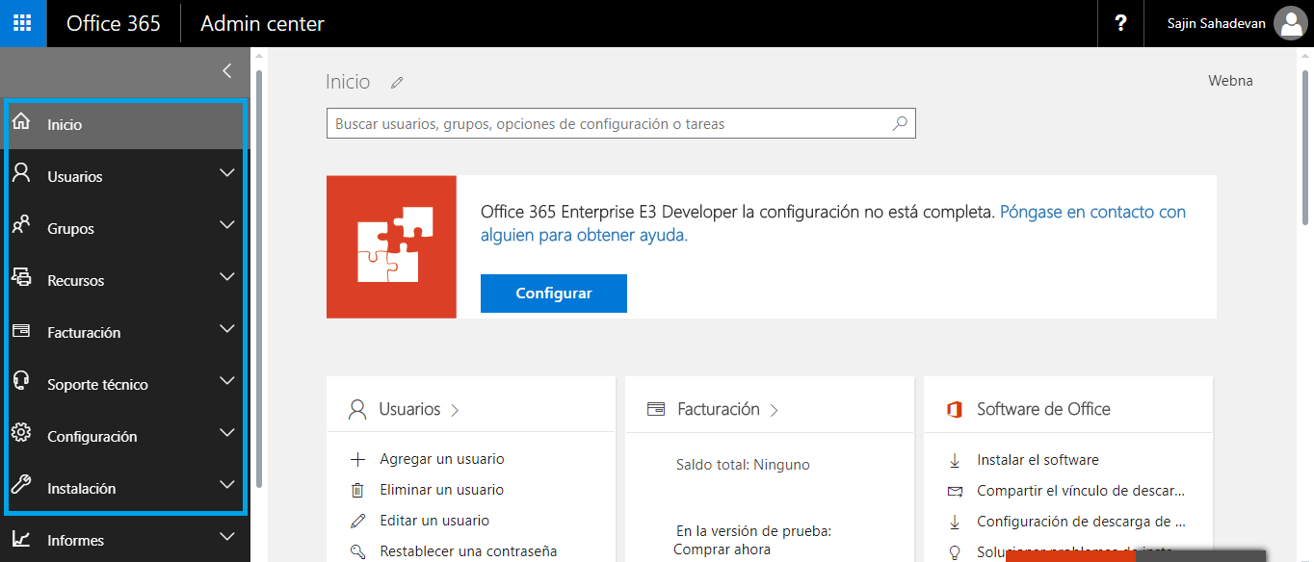Screen dimensions: 1314x562
Task: Expand the Informes menu chevron
Action: point(227,537)
